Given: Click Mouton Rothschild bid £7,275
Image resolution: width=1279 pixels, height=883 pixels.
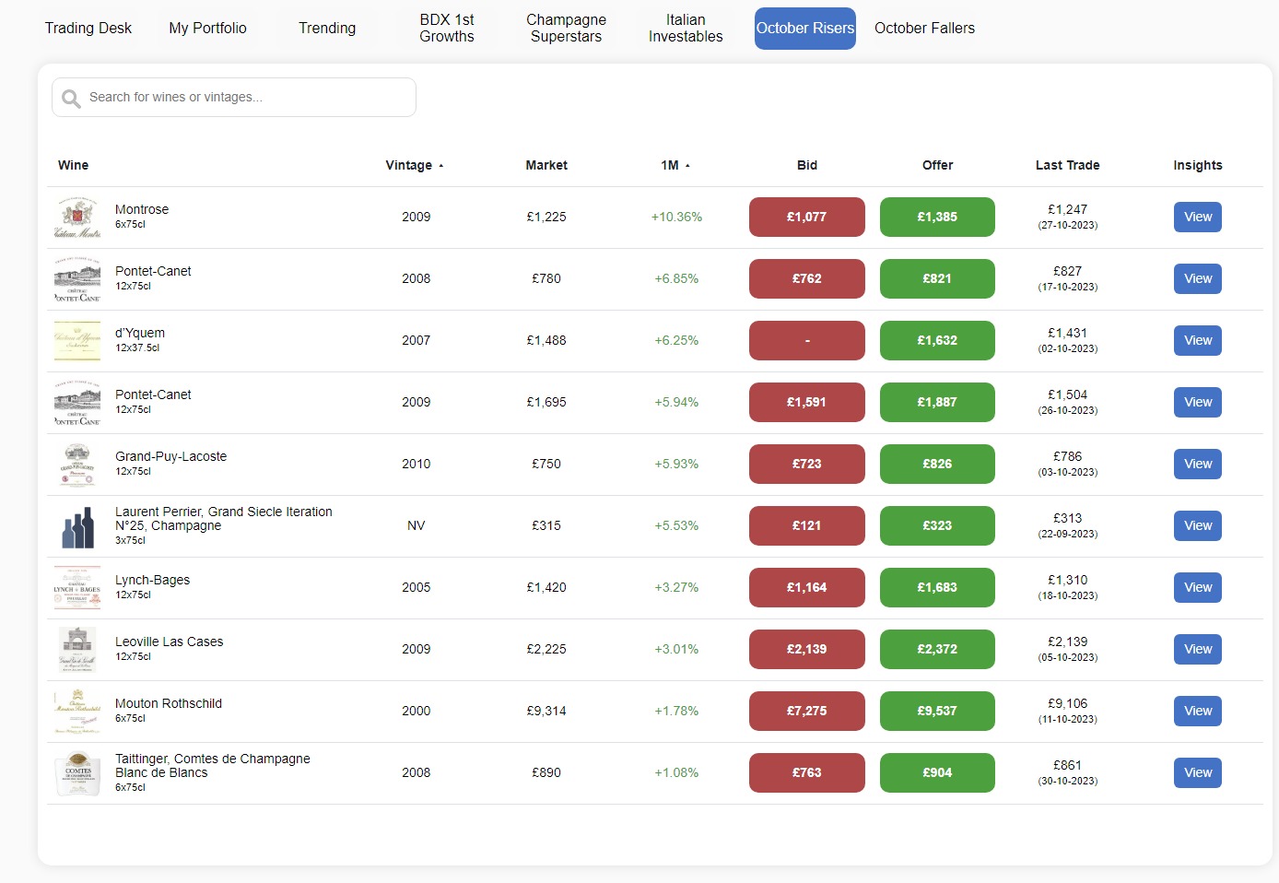Looking at the screenshot, I should (807, 711).
